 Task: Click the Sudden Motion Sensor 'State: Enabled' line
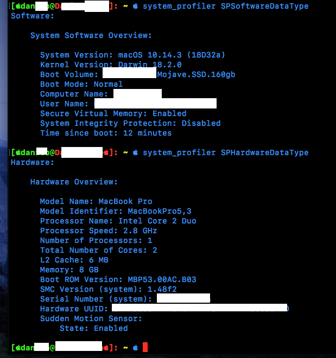pos(93,328)
